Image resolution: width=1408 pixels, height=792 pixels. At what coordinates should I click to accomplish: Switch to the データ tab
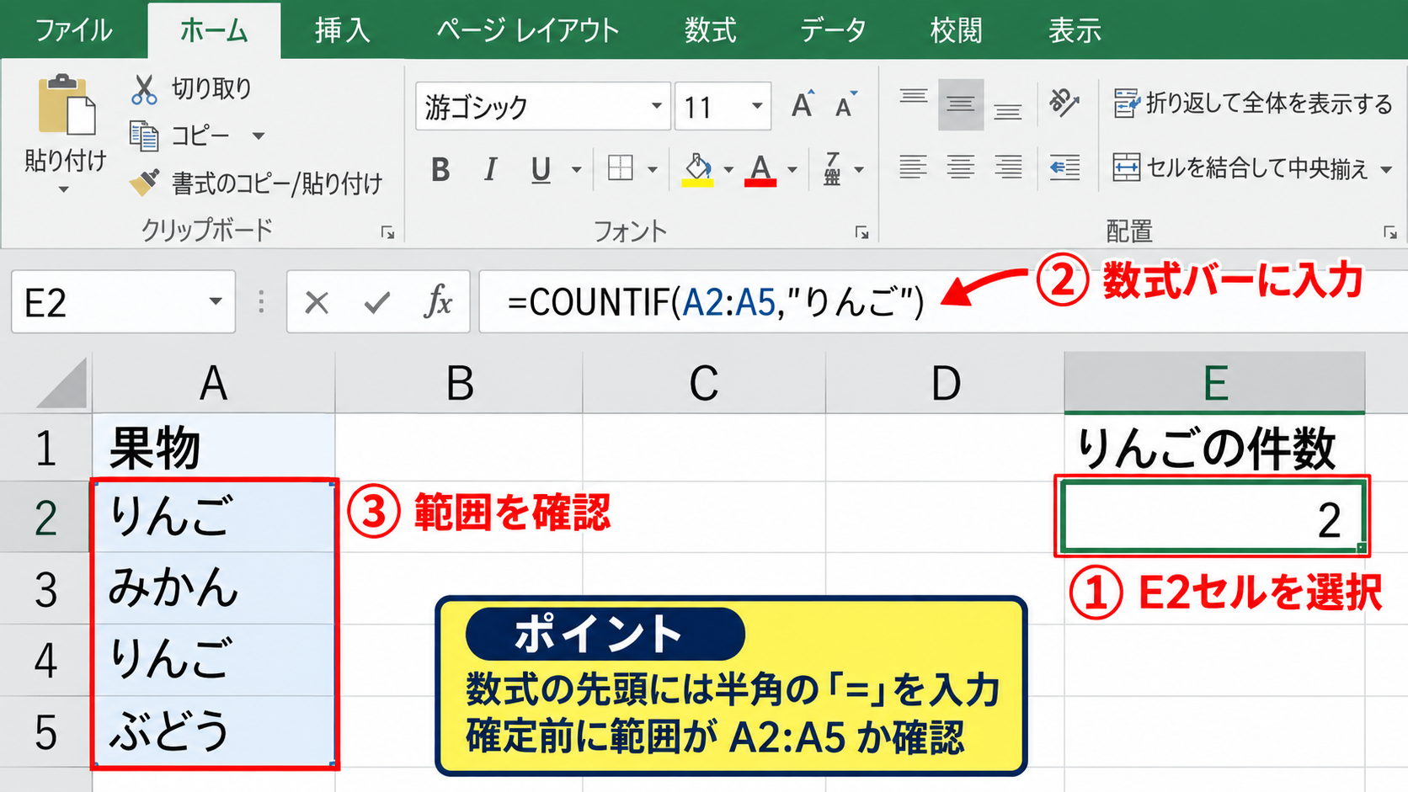[x=833, y=30]
